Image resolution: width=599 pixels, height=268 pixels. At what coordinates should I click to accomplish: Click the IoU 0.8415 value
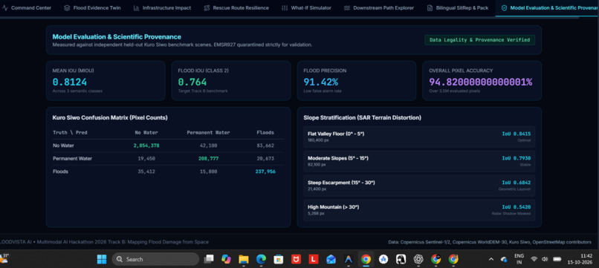click(516, 134)
